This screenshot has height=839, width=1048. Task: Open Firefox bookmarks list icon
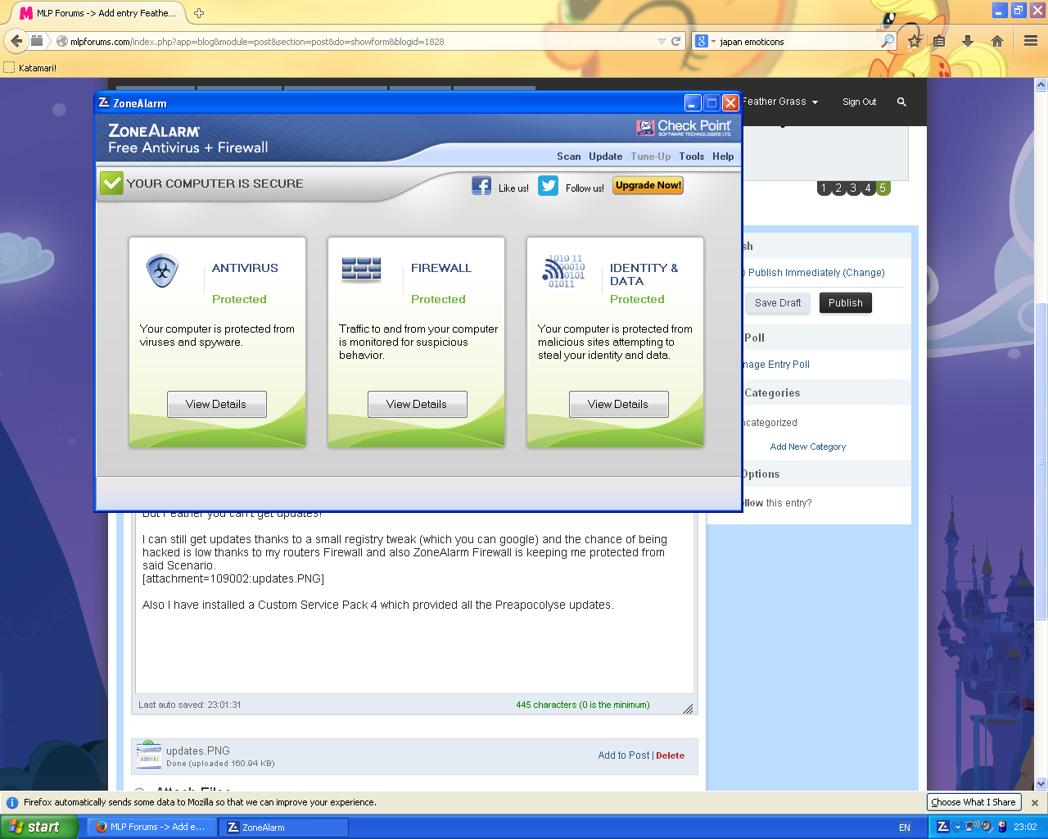[939, 41]
